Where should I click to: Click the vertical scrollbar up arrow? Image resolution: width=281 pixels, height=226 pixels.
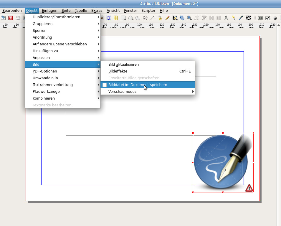tap(279, 25)
